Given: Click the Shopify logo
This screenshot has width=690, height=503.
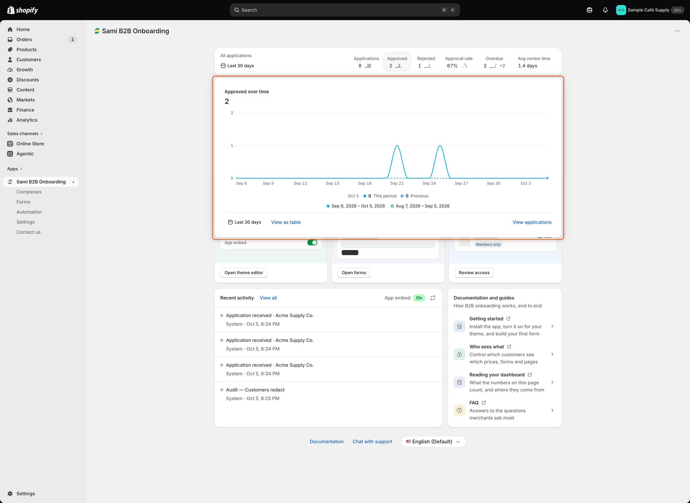Looking at the screenshot, I should click(x=22, y=10).
